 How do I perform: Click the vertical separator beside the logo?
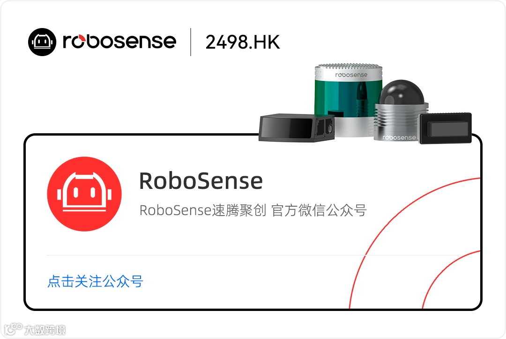[191, 42]
